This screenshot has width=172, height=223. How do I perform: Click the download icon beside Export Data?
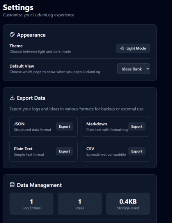tap(12, 98)
